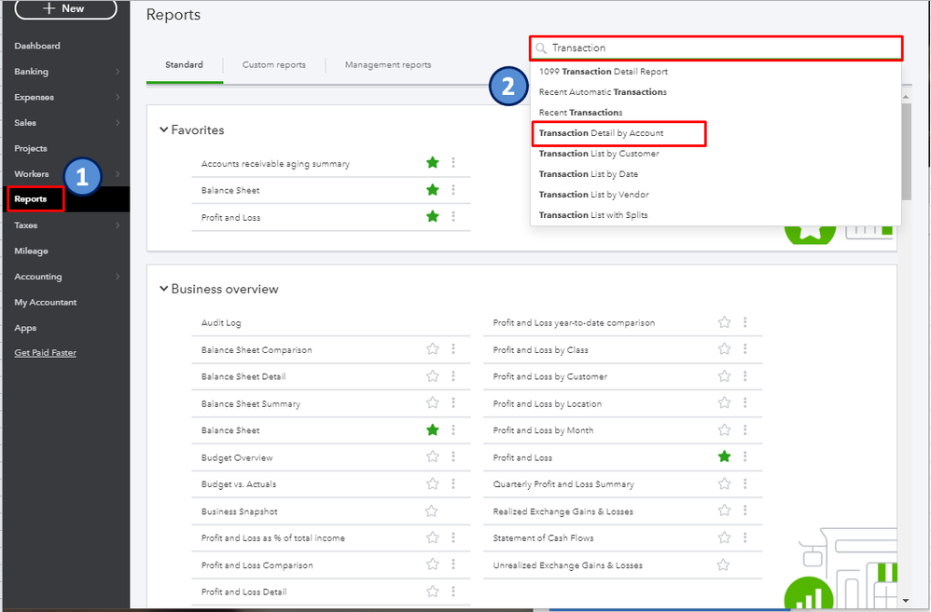The image size is (931, 612).
Task: Open more options for Statement of Cash Flows
Action: 744,537
